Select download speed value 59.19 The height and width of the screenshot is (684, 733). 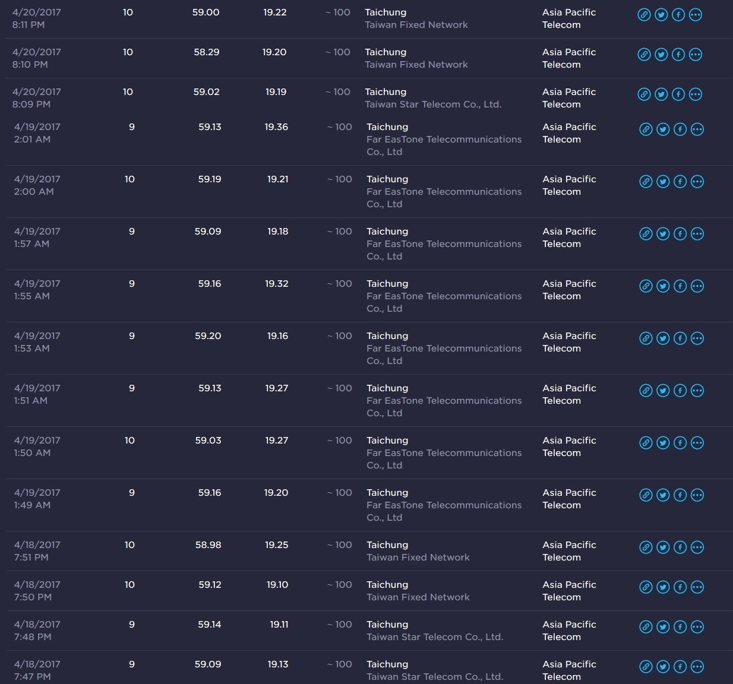tap(210, 179)
